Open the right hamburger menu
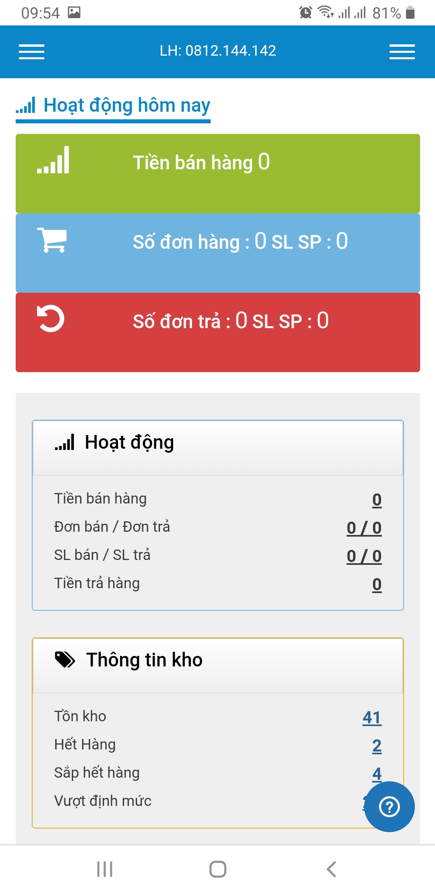 [x=402, y=52]
